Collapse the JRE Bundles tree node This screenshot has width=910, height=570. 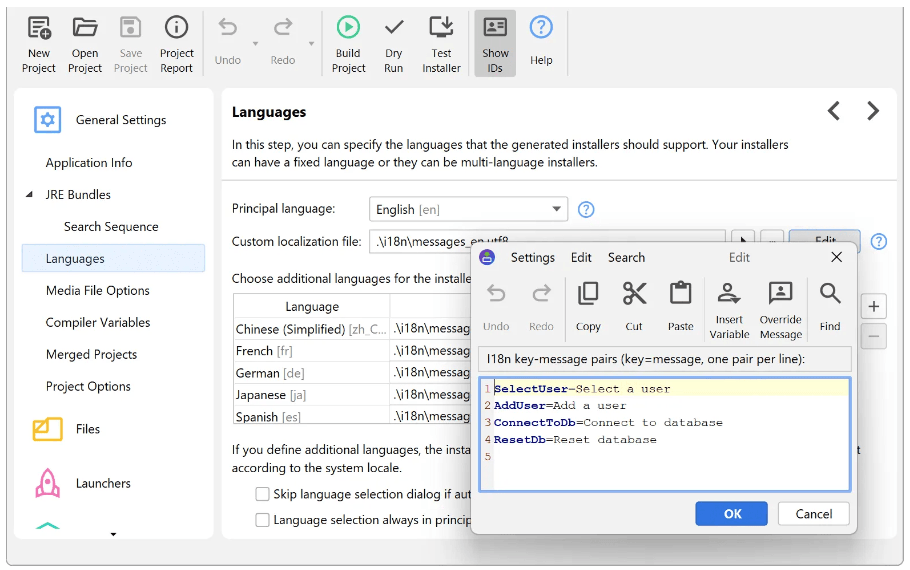(29, 195)
